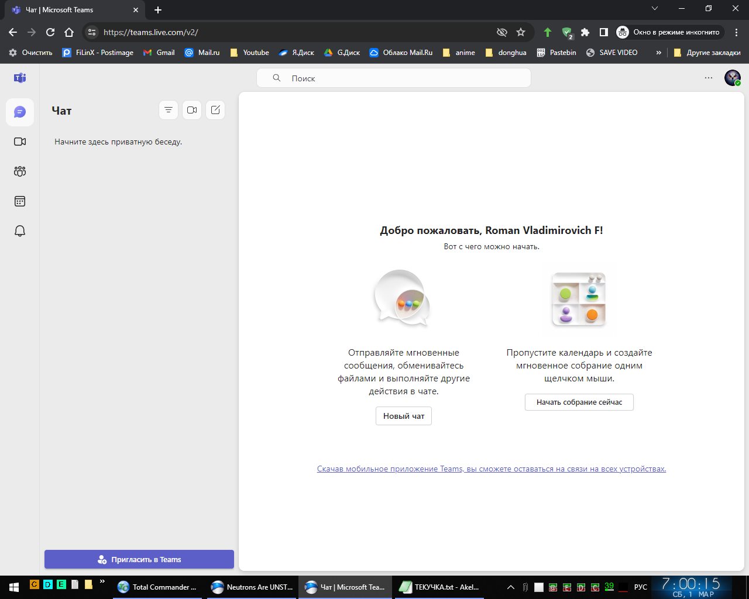Viewport: 749px width, 599px height.
Task: Open the Chat section in the Teams sidebar
Action: pyautogui.click(x=20, y=112)
